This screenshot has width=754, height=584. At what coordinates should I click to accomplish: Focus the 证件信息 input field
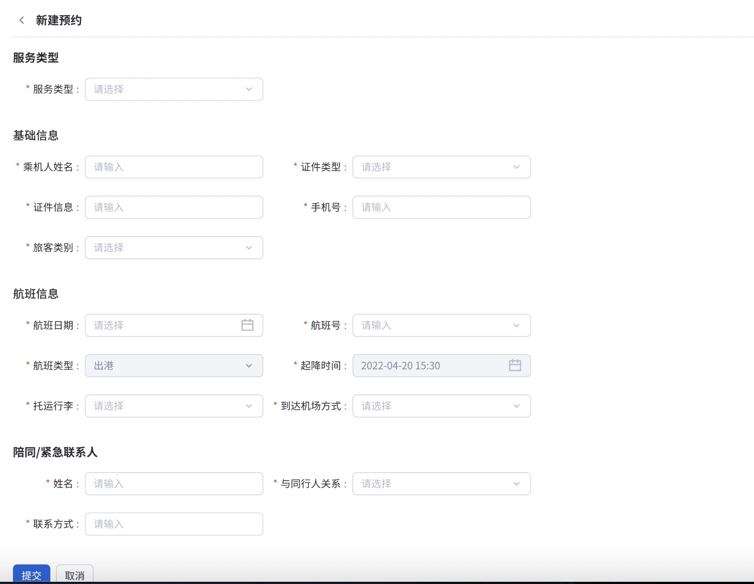pyautogui.click(x=174, y=207)
